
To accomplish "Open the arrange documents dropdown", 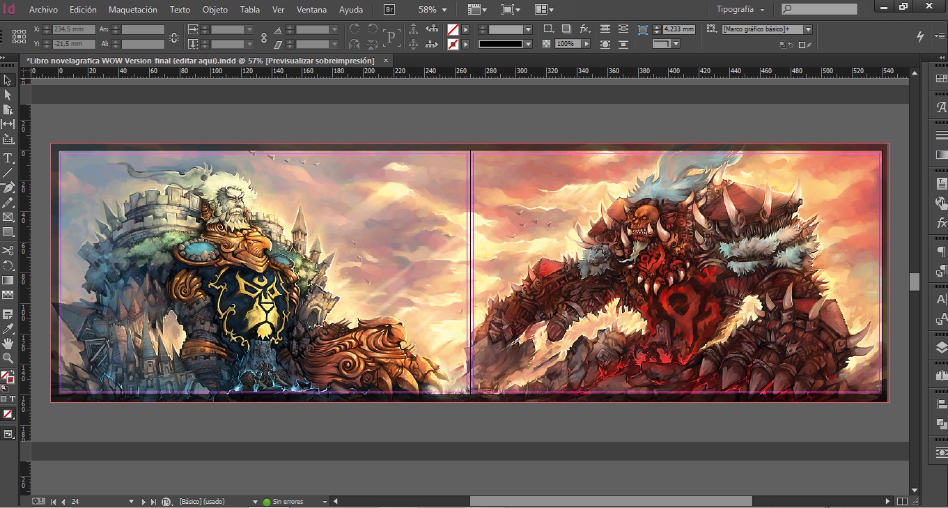I will pos(545,10).
